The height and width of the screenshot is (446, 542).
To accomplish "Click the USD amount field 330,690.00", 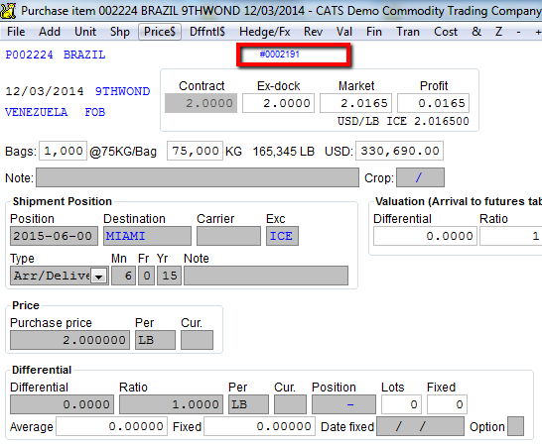I will [x=400, y=151].
